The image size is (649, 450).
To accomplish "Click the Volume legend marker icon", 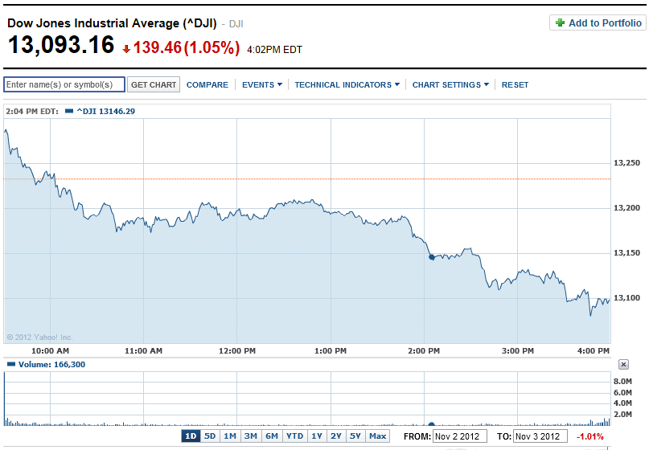I will point(10,365).
